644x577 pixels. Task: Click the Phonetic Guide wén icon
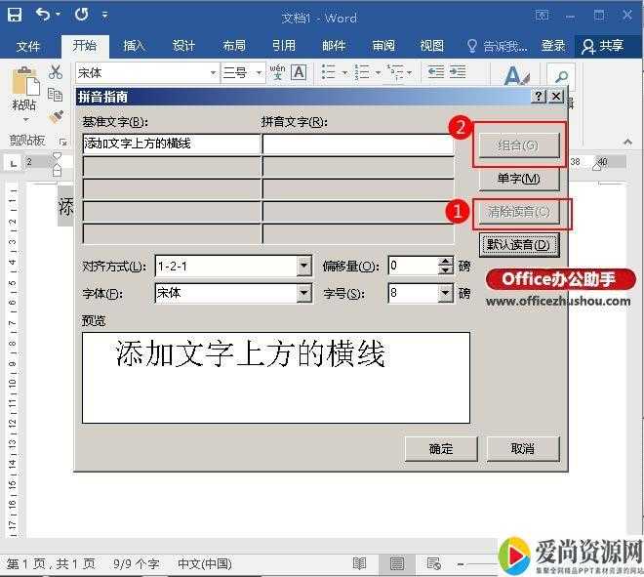tap(277, 72)
